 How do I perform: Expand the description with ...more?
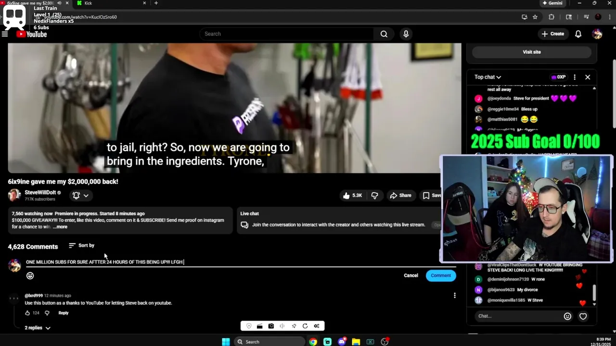pyautogui.click(x=60, y=227)
